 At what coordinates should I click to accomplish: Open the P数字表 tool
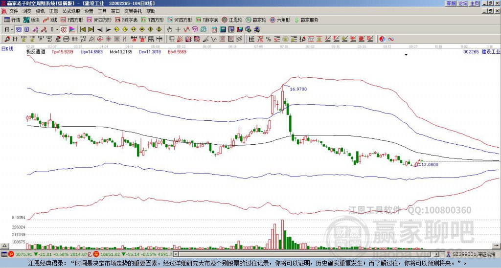pyautogui.click(x=127, y=20)
